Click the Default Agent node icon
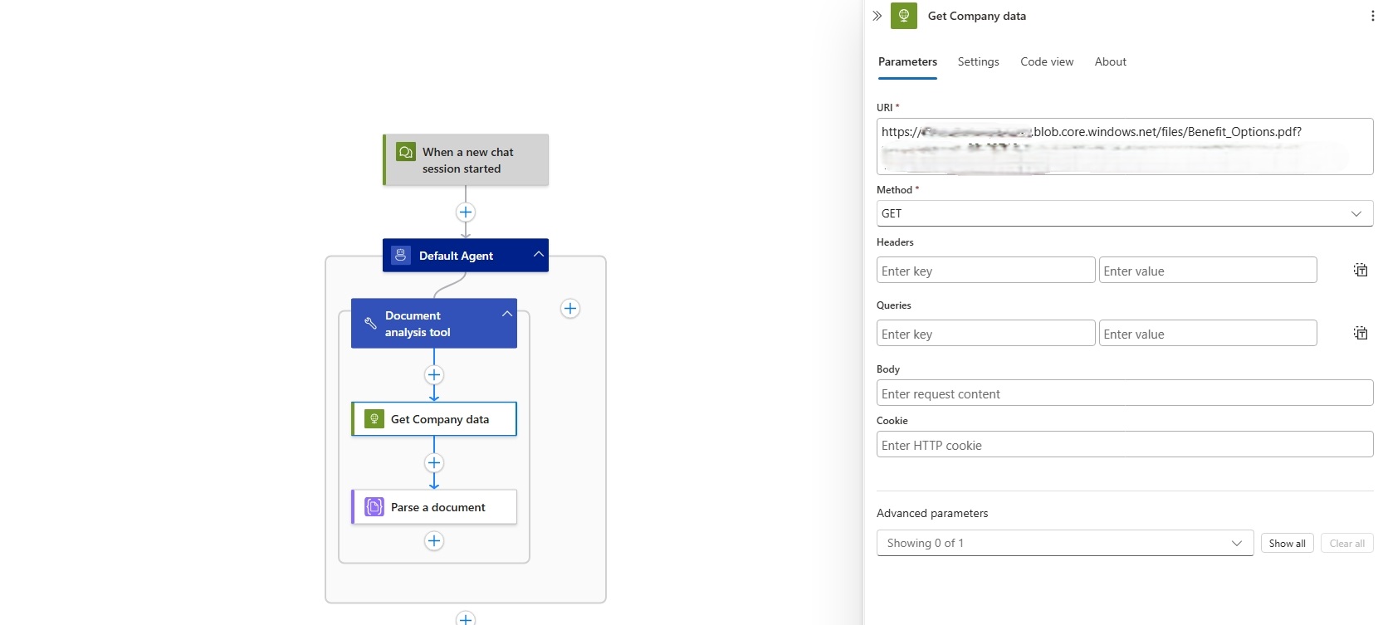 401,255
